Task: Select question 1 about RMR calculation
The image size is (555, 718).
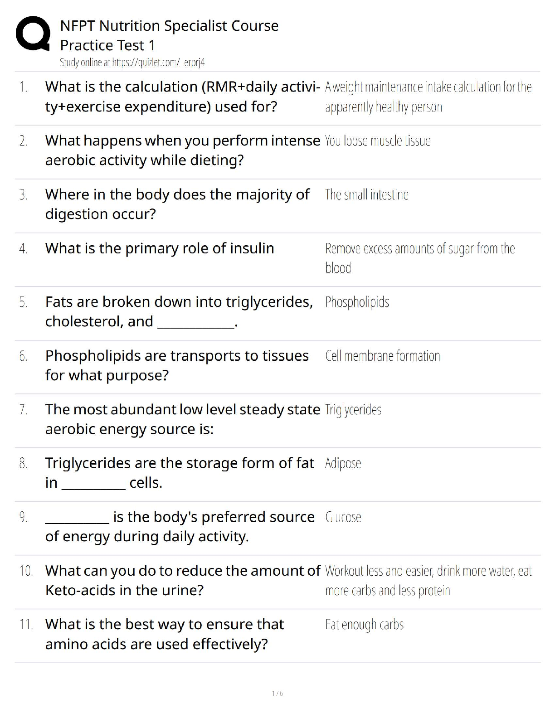Action: tap(182, 97)
